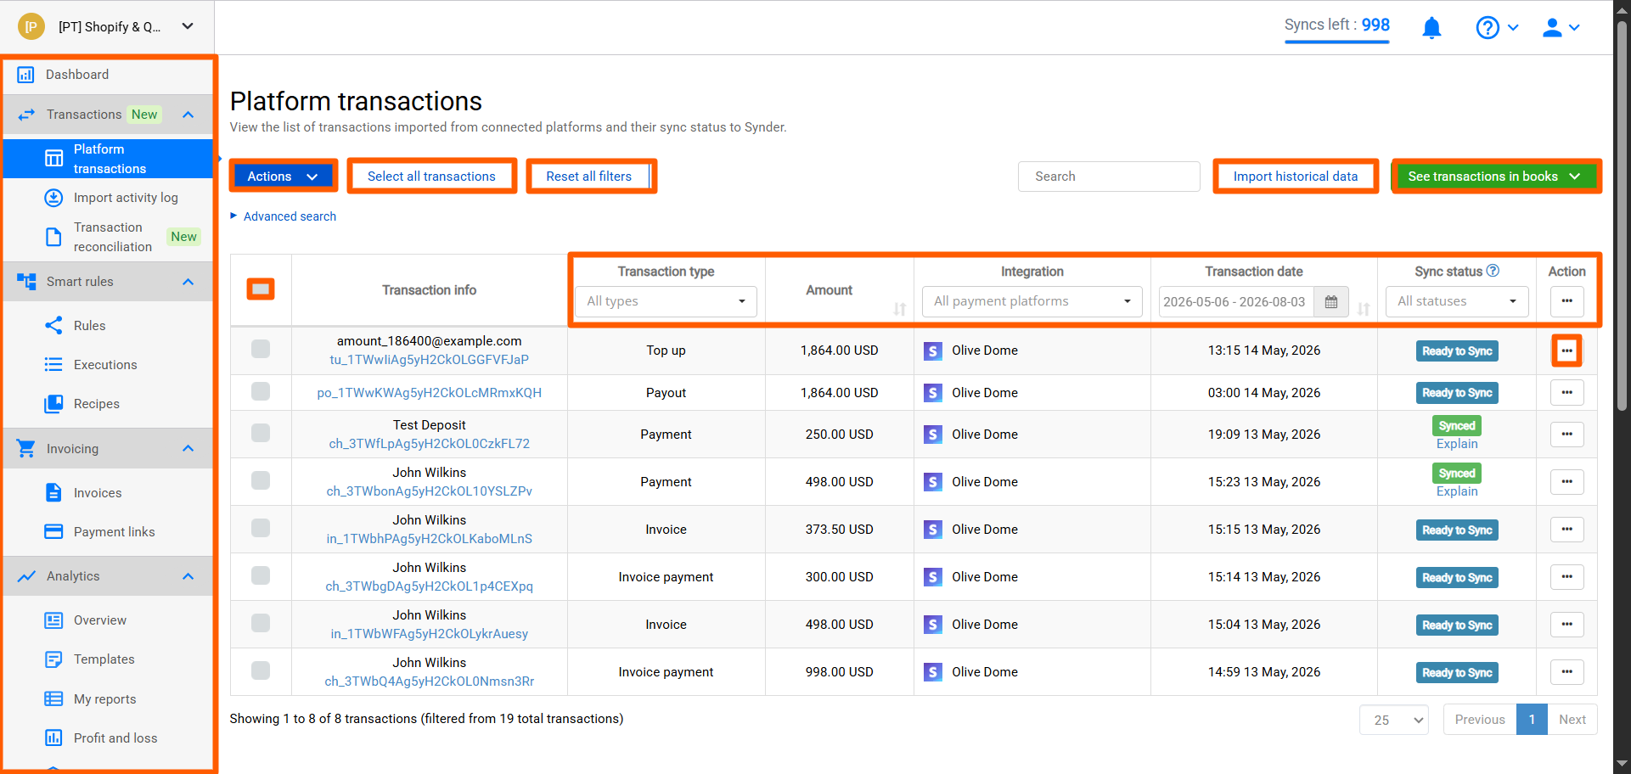Check the 373.50 USD Invoice row checkbox

pyautogui.click(x=261, y=528)
